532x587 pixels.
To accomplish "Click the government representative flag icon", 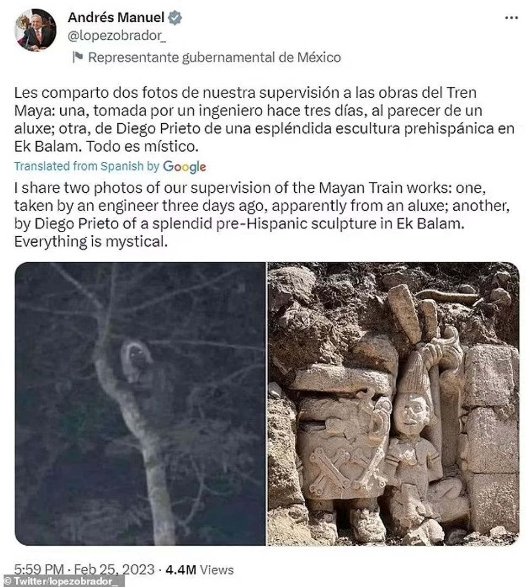I will click(x=78, y=57).
